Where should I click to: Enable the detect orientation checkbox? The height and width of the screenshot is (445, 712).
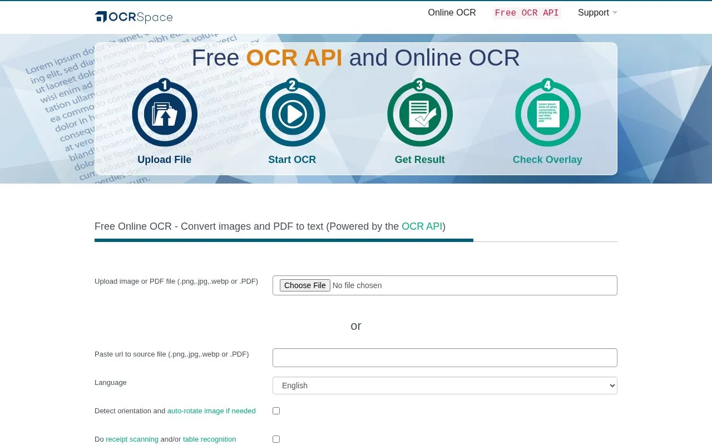click(x=276, y=411)
